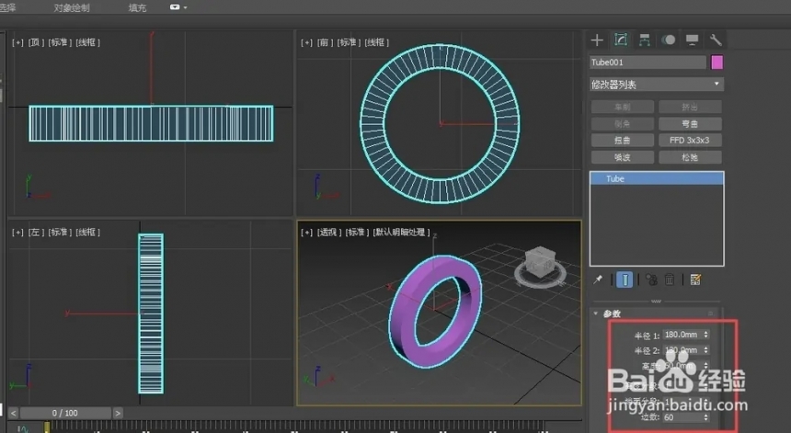Screen dimensions: 791x433
Task: Open the 对象绘制 ribbon tab
Action: coord(72,7)
